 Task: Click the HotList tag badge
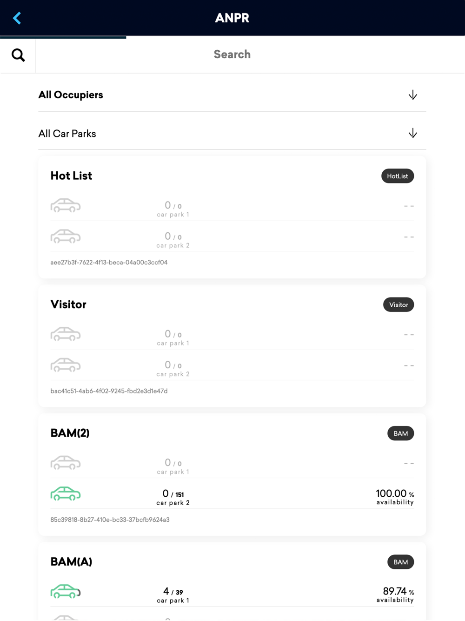click(398, 176)
